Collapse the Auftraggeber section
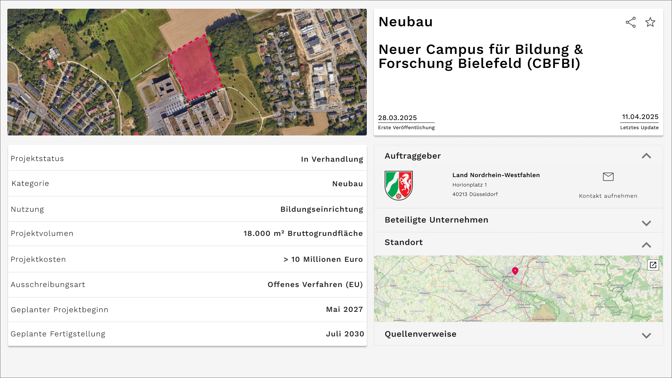672x378 pixels. pyautogui.click(x=646, y=156)
